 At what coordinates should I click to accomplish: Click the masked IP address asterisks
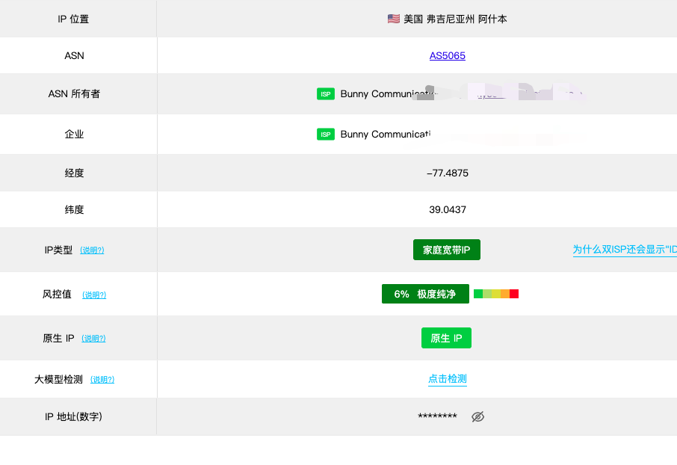[437, 416]
